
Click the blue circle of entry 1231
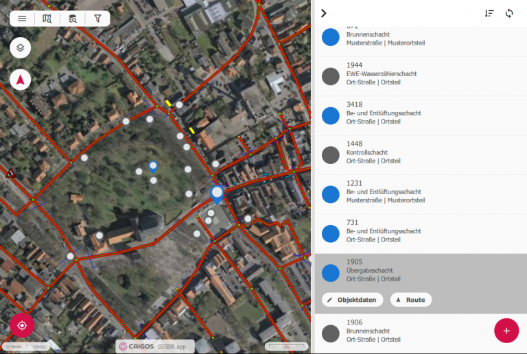[x=331, y=194]
